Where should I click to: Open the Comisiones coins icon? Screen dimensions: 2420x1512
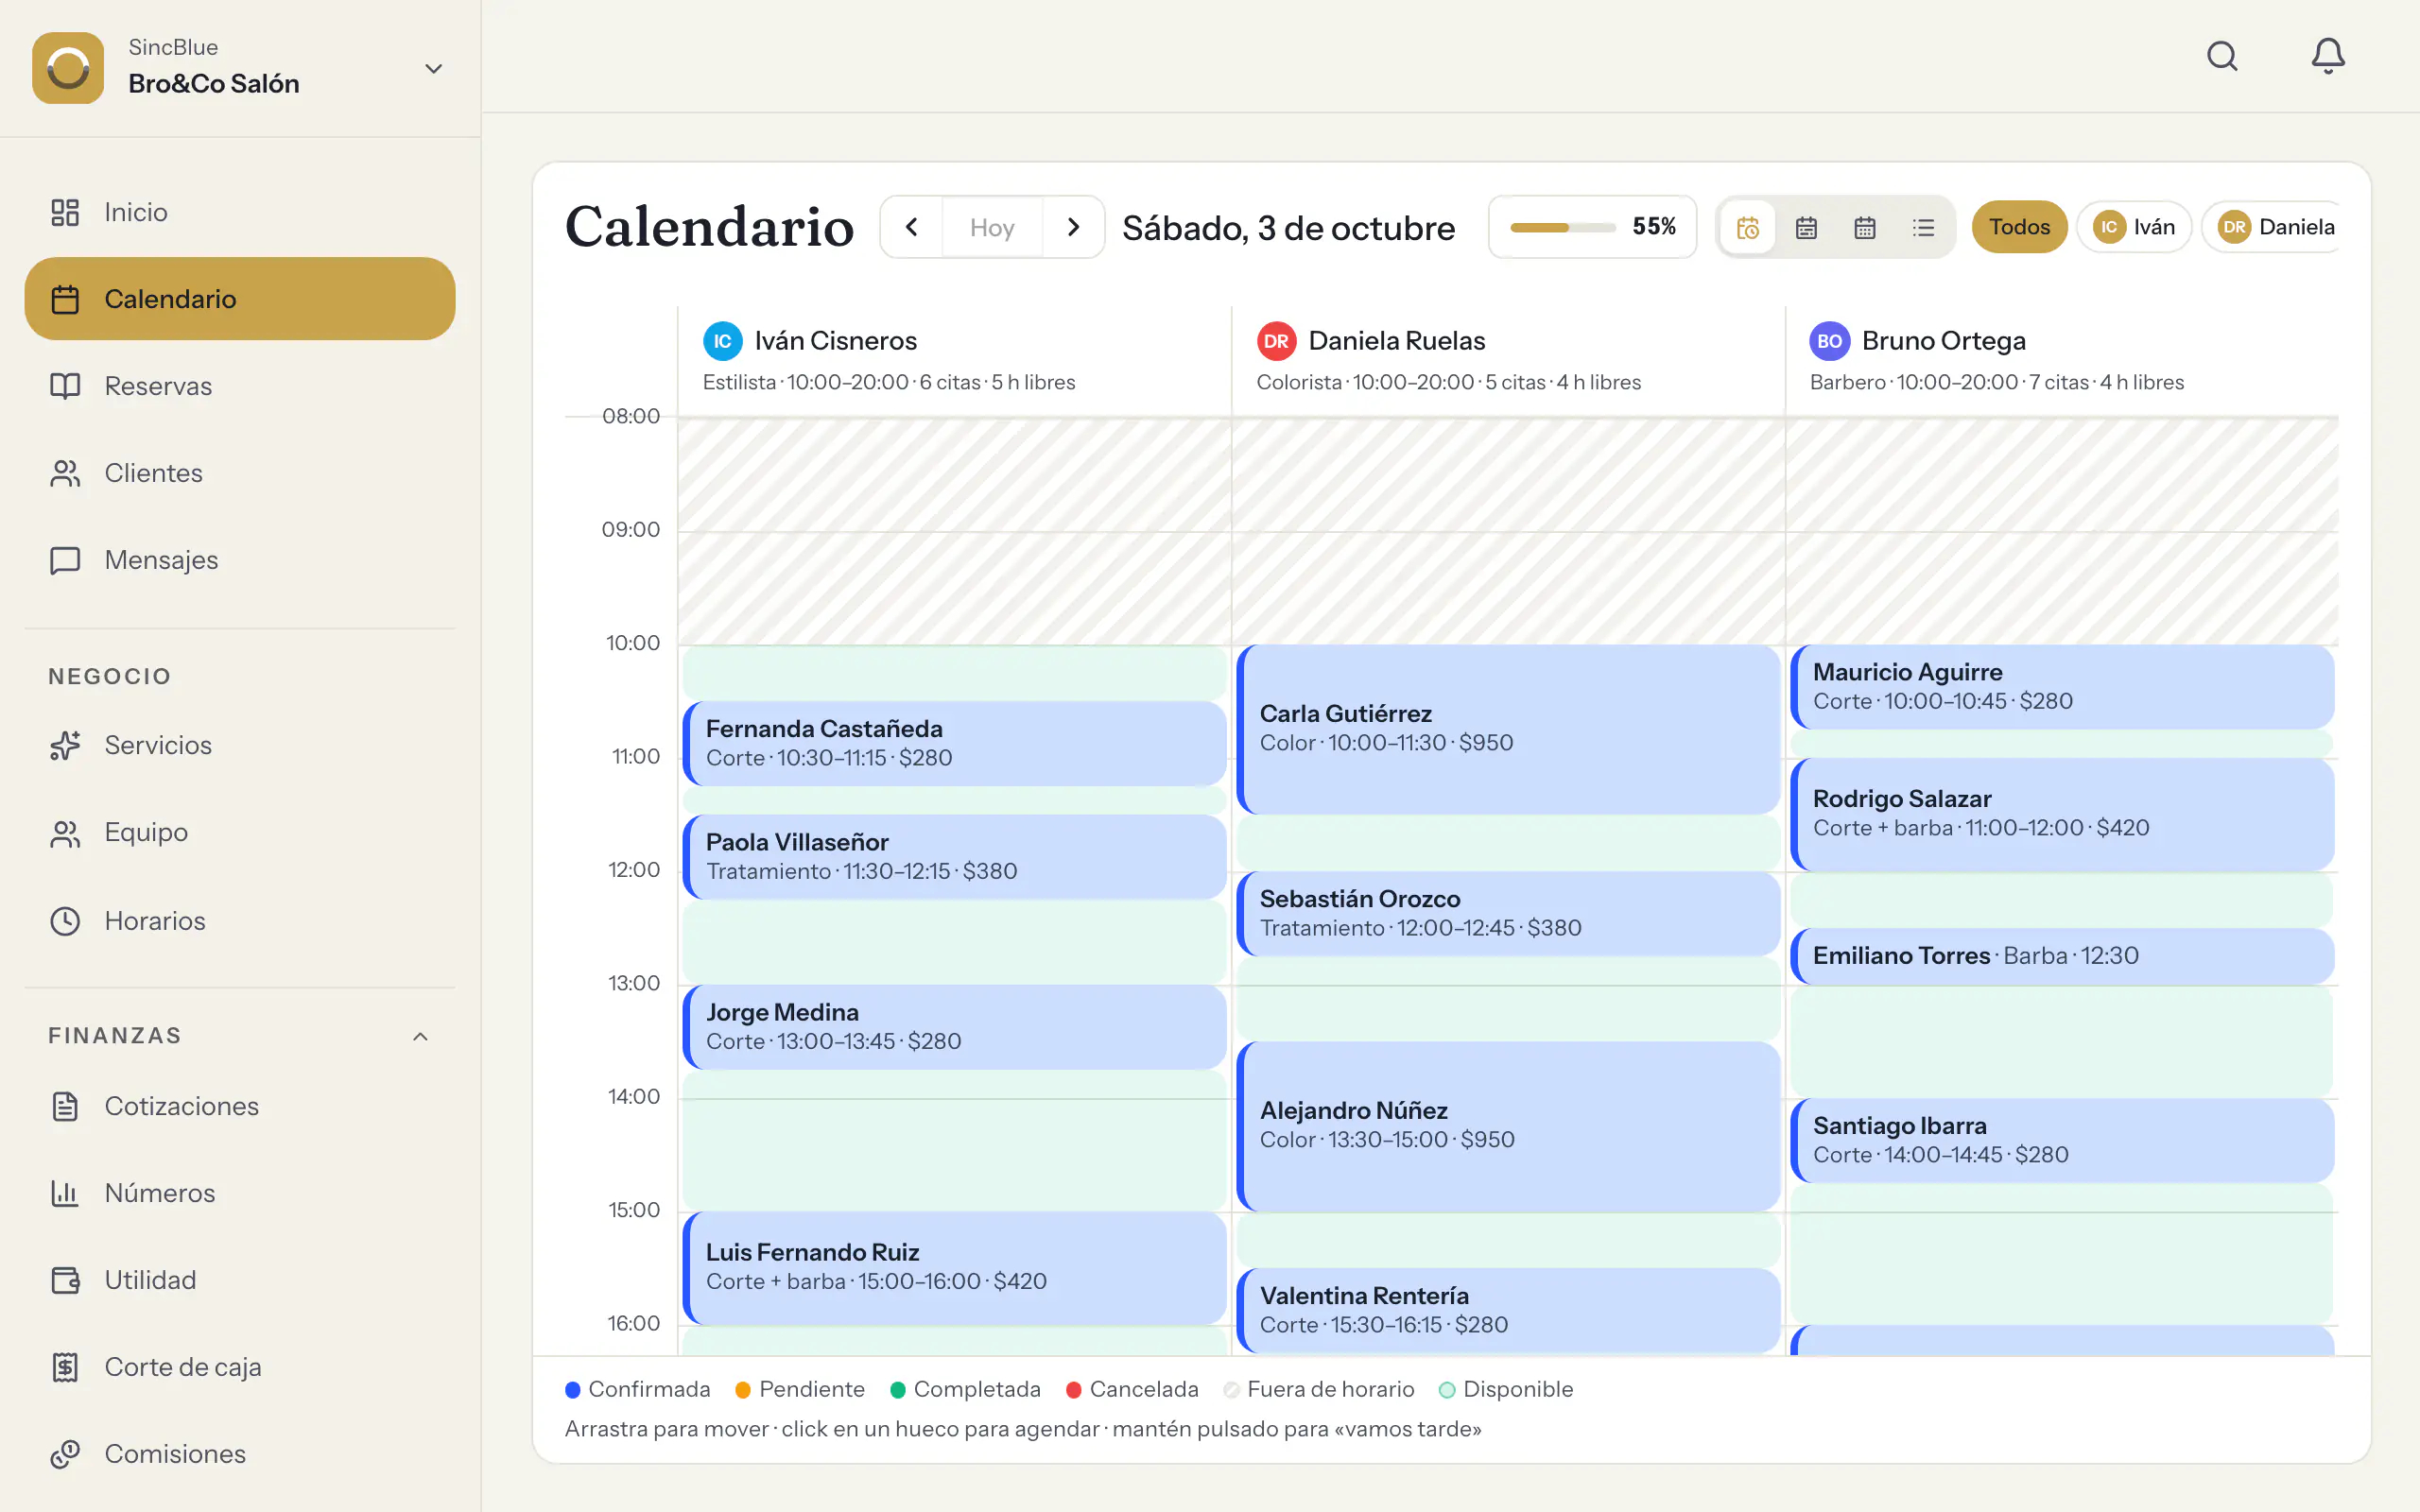[x=65, y=1454]
